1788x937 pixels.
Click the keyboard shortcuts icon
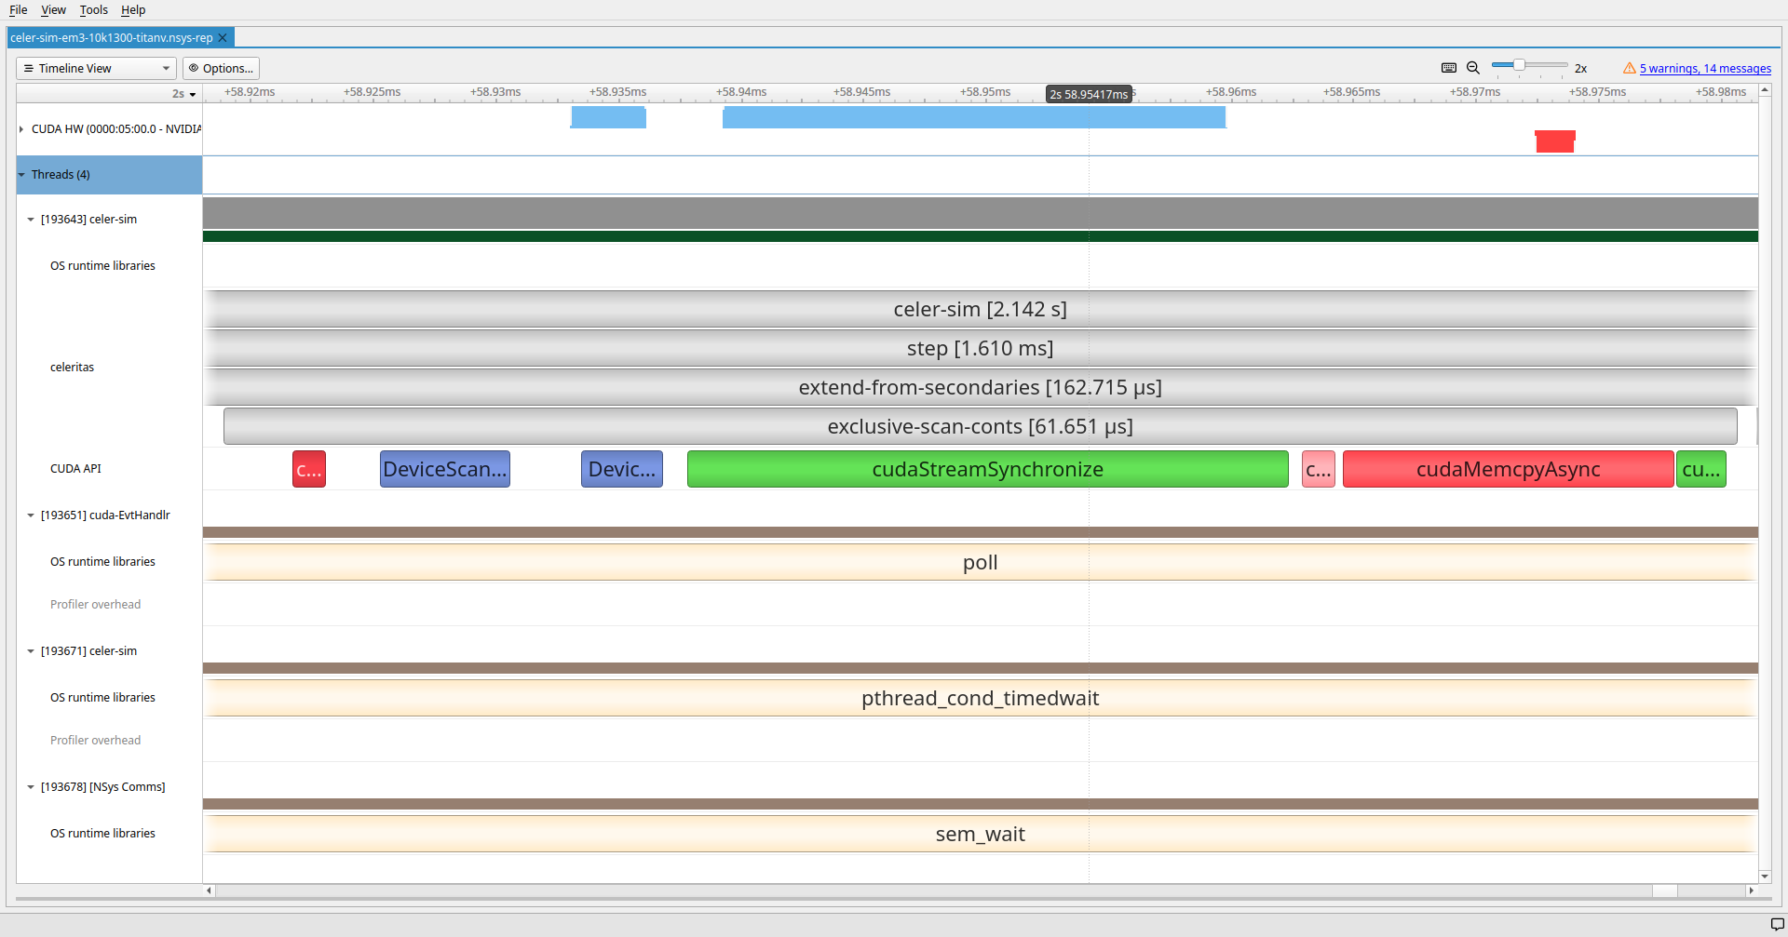tap(1448, 68)
